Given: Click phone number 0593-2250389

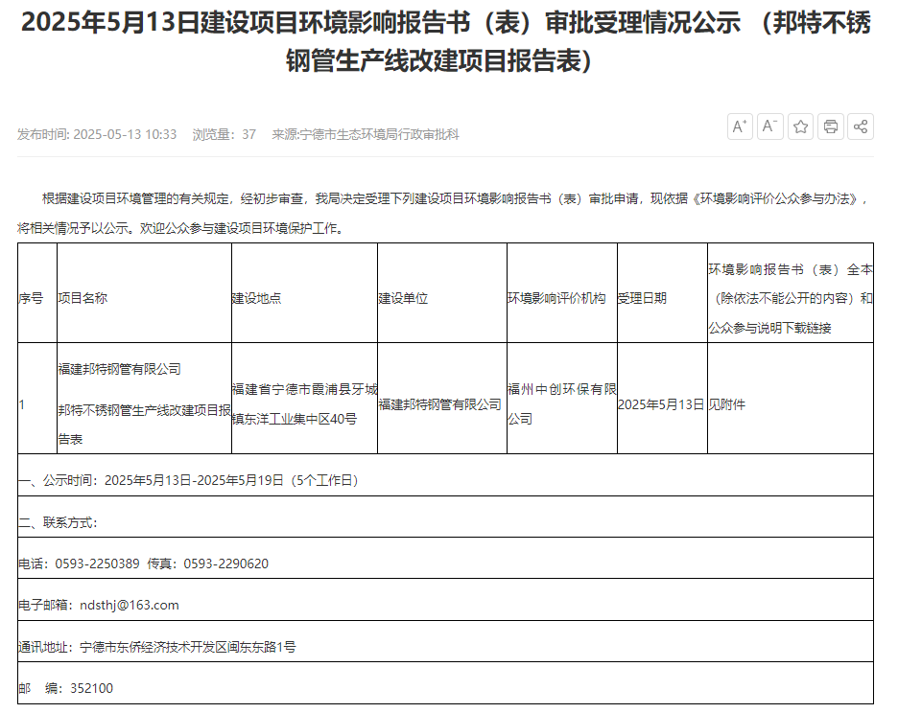Looking at the screenshot, I should pyautogui.click(x=97, y=563).
